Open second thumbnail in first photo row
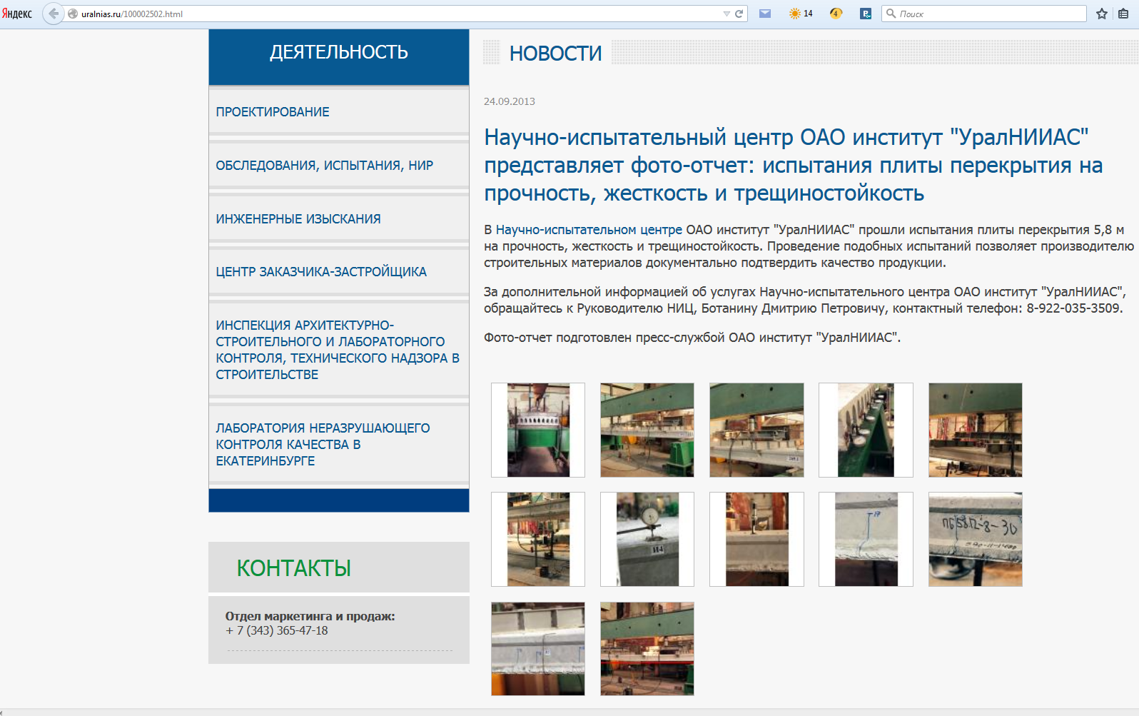 tap(647, 430)
